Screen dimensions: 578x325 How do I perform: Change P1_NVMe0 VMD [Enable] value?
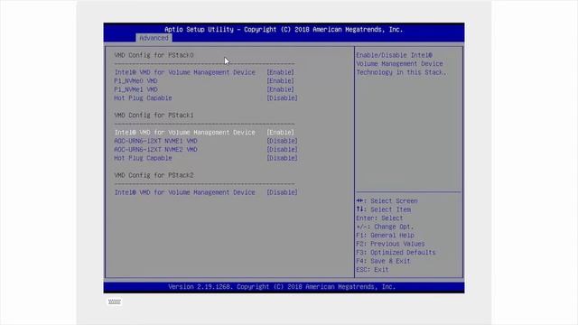(x=280, y=80)
